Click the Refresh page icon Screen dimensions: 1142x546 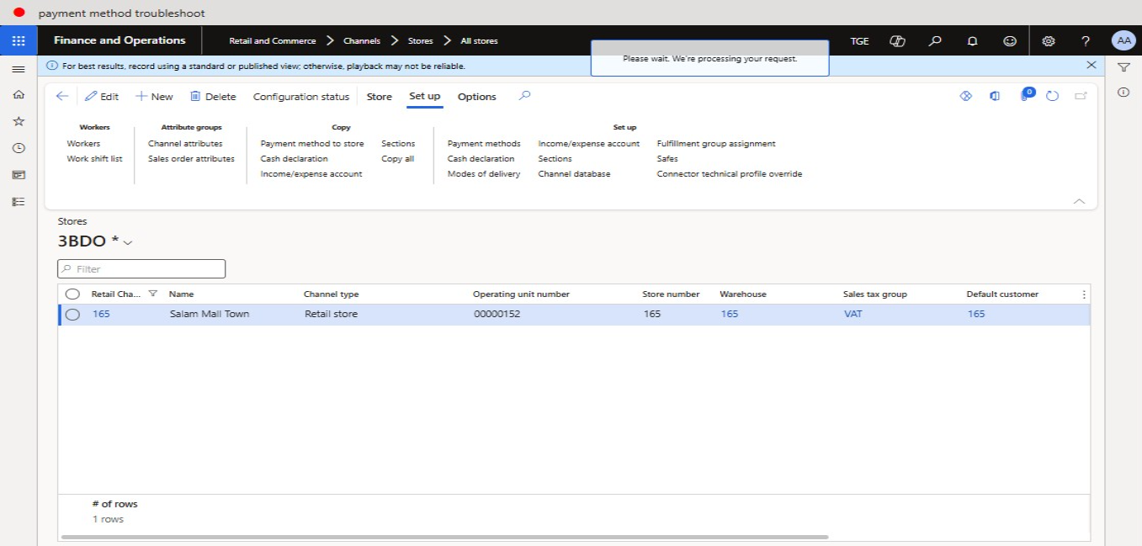1052,97
